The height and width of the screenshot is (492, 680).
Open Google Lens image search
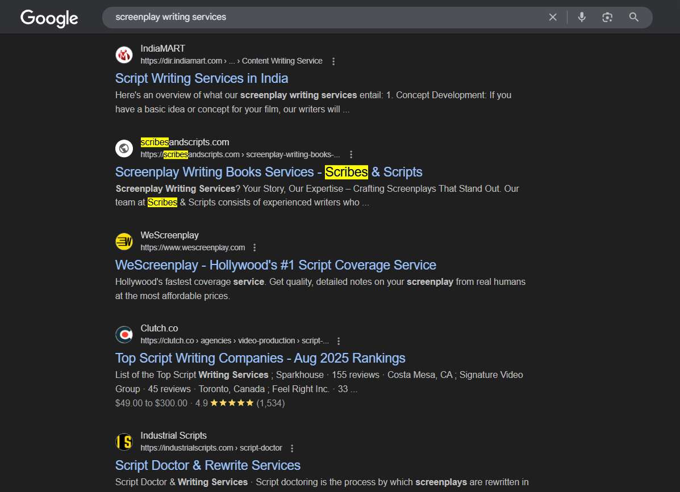pos(607,17)
